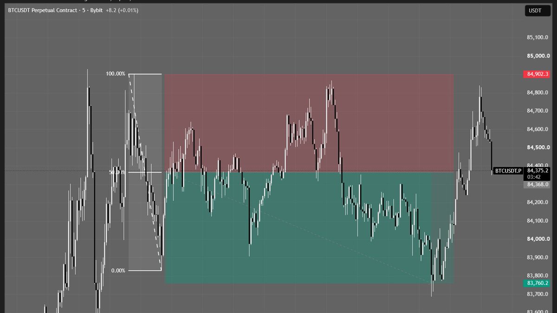Select the 50% Fibonacci midpoint label
Viewport: 557px width, 313px height.
117,172
